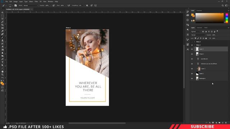This screenshot has height=129, width=230.
Task: Switch to the Channels tab
Action: 199,28
